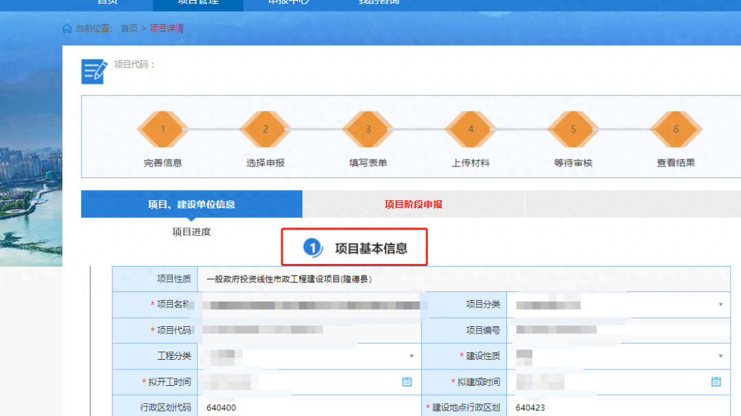Select the step 2 选择申报 diamond icon
Screen dimensions: 741x416
tap(266, 129)
